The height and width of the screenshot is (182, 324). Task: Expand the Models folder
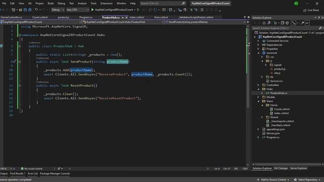(258, 97)
